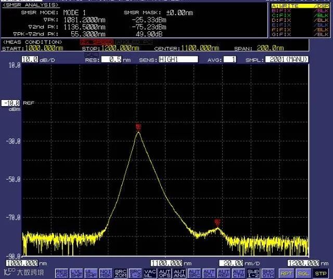Click the SMSR MASK ±0.00nm value

[180, 12]
